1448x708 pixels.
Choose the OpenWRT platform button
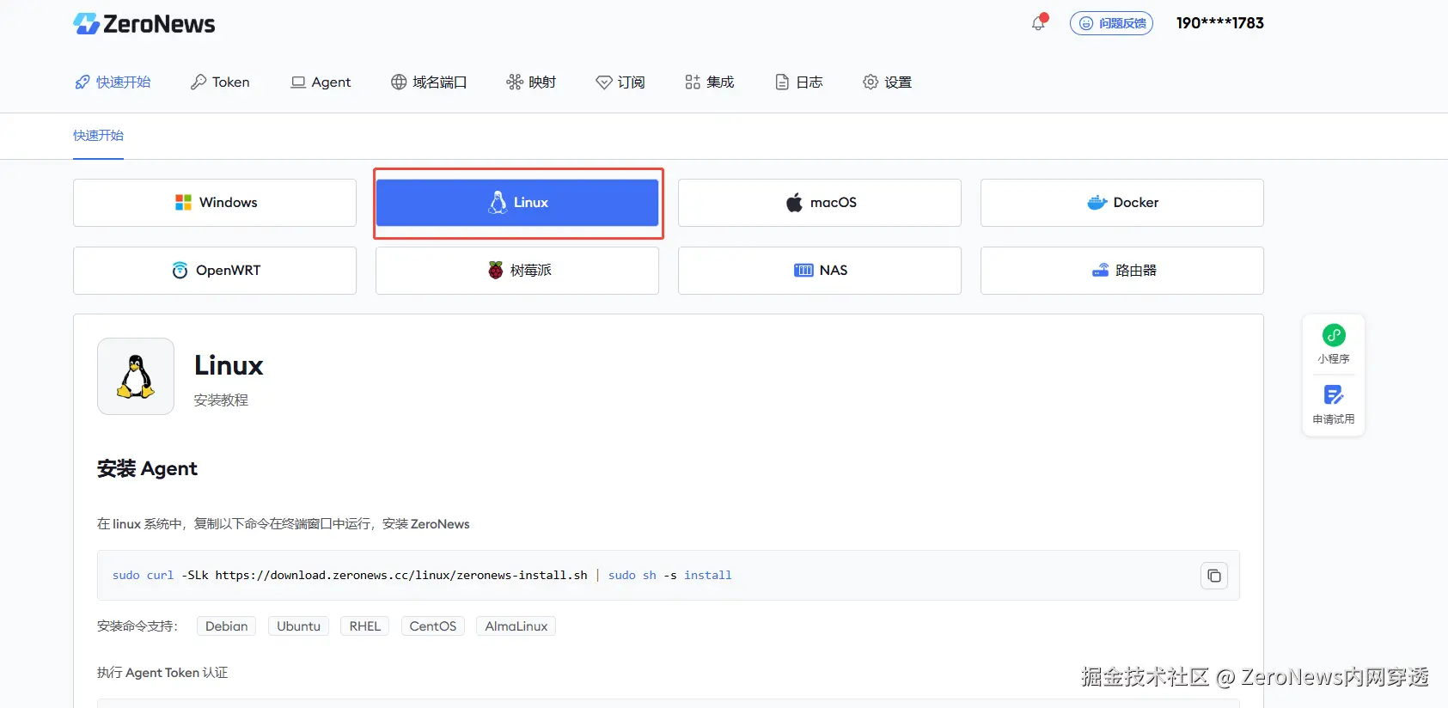point(215,271)
